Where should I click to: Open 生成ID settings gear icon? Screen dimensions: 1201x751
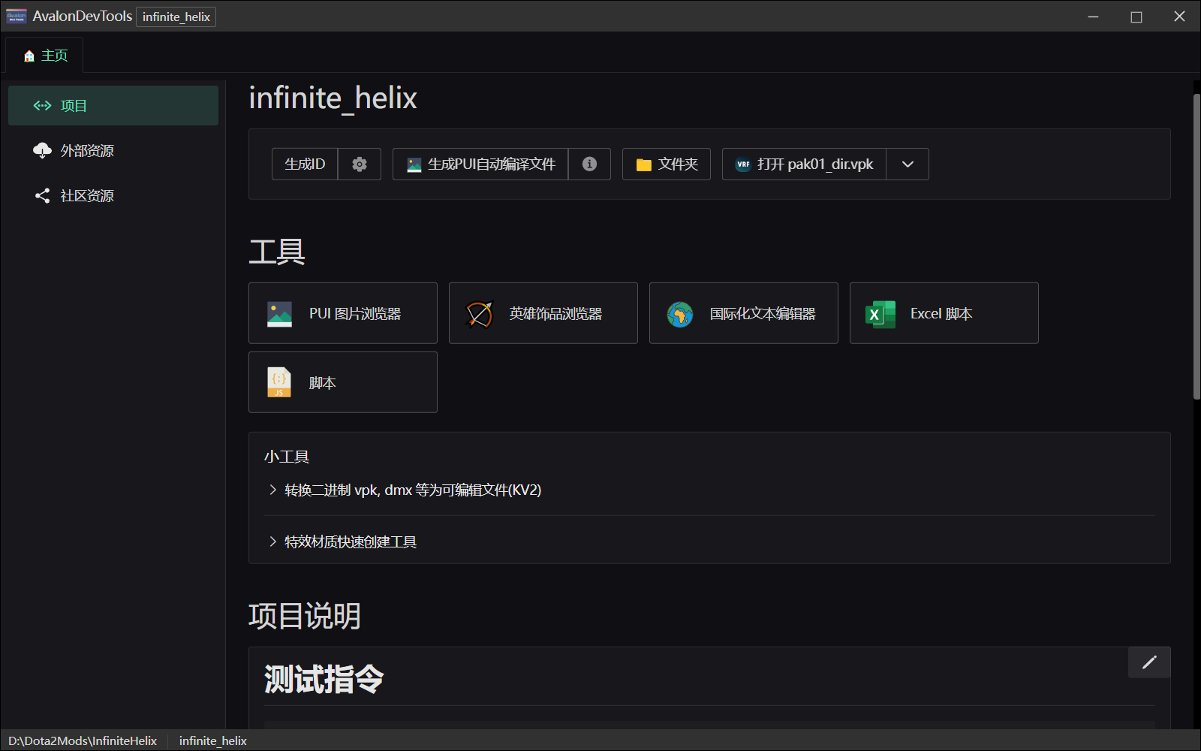pos(360,164)
